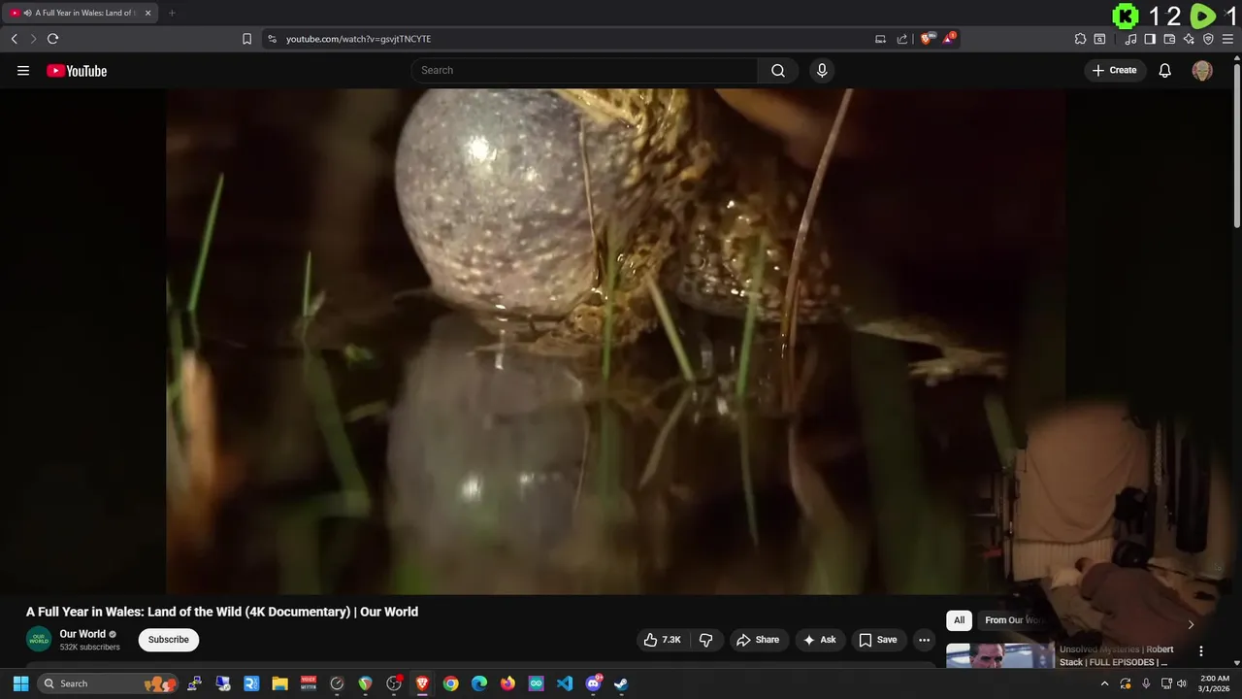The height and width of the screenshot is (699, 1242).
Task: Open Brave VPN shield icon
Action: [1208, 39]
